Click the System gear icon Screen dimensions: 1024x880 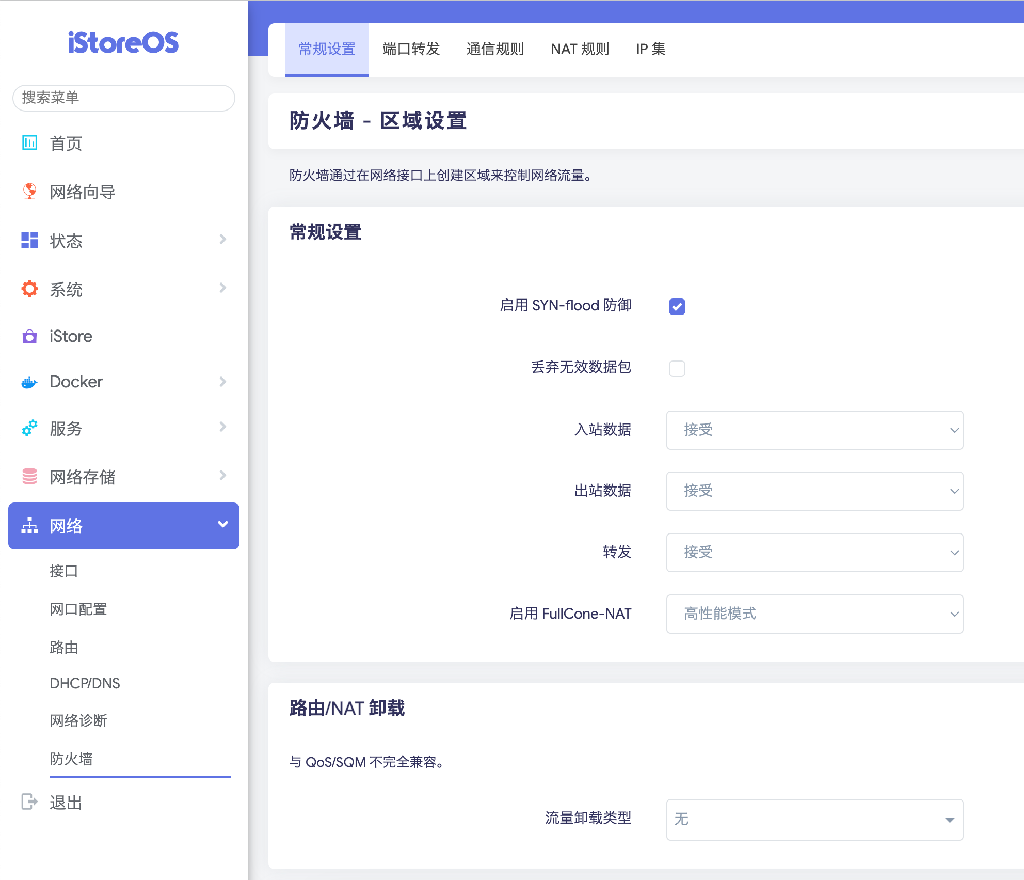tap(29, 289)
